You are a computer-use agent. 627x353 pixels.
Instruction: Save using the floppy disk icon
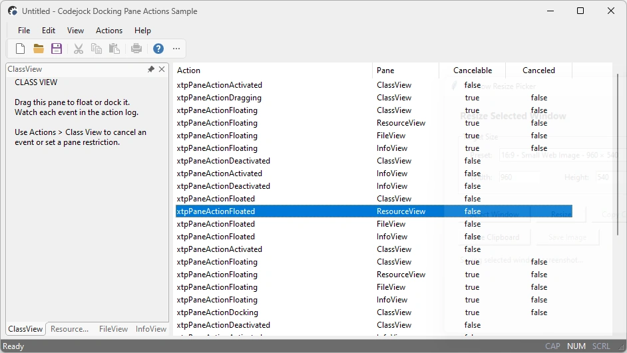click(x=57, y=49)
